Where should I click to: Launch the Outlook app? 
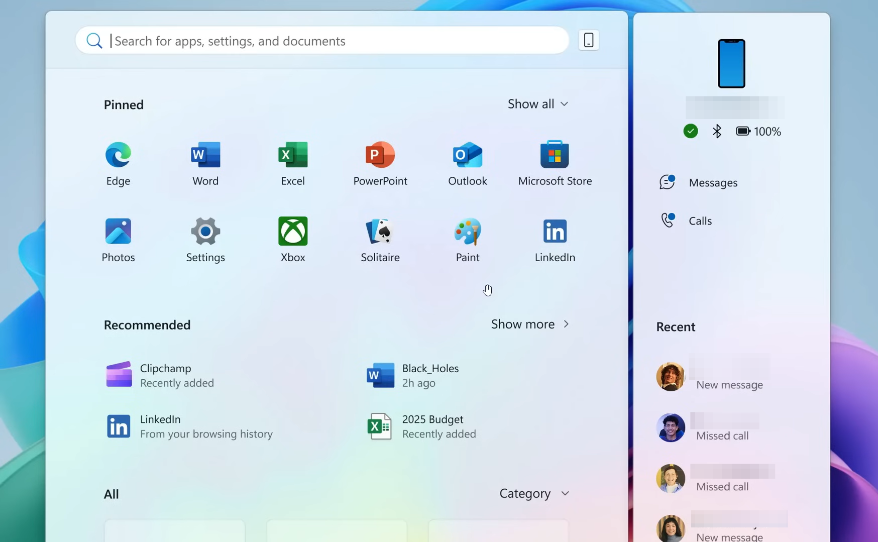coord(467,163)
